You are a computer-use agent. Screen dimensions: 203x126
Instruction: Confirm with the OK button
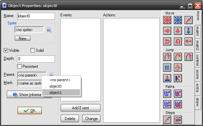[30, 111]
